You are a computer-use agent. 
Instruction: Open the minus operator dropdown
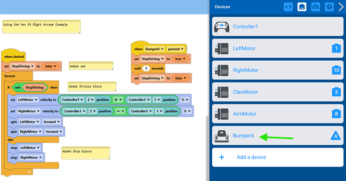coord(120,111)
